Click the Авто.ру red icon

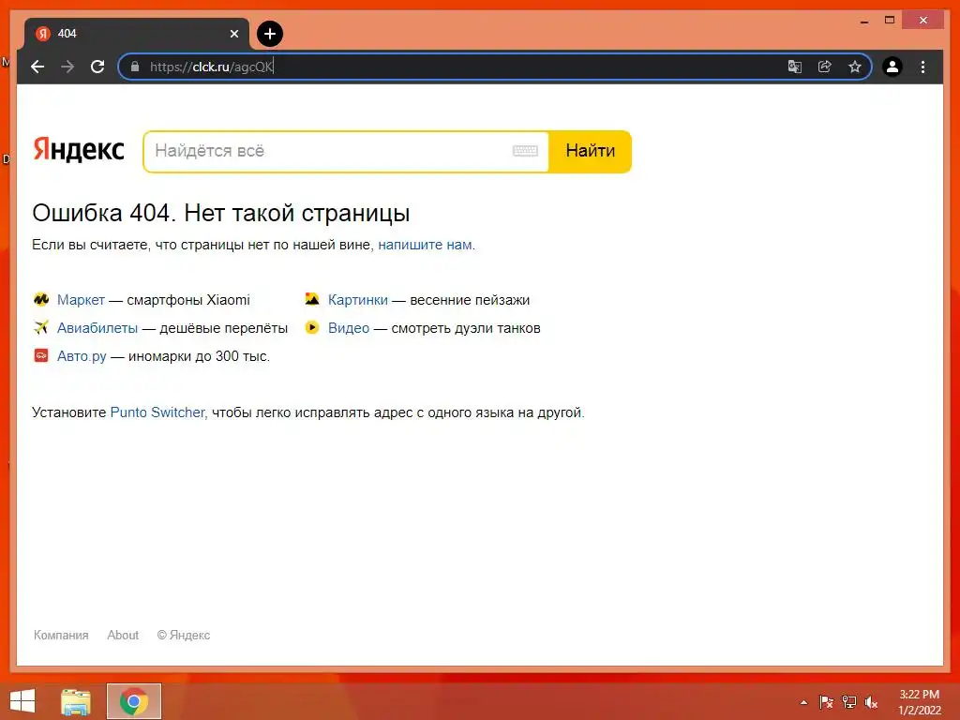coord(41,355)
